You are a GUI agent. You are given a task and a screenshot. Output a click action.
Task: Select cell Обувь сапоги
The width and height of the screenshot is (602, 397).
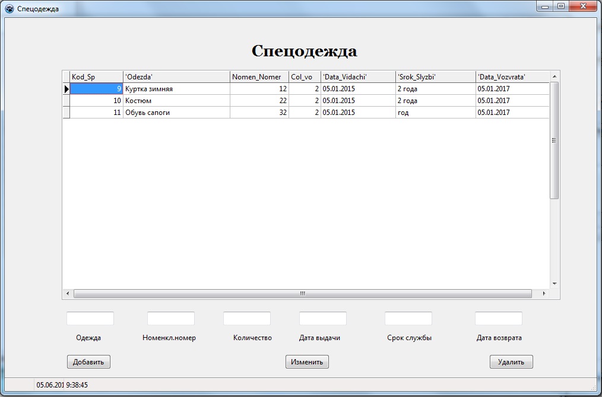(x=176, y=113)
